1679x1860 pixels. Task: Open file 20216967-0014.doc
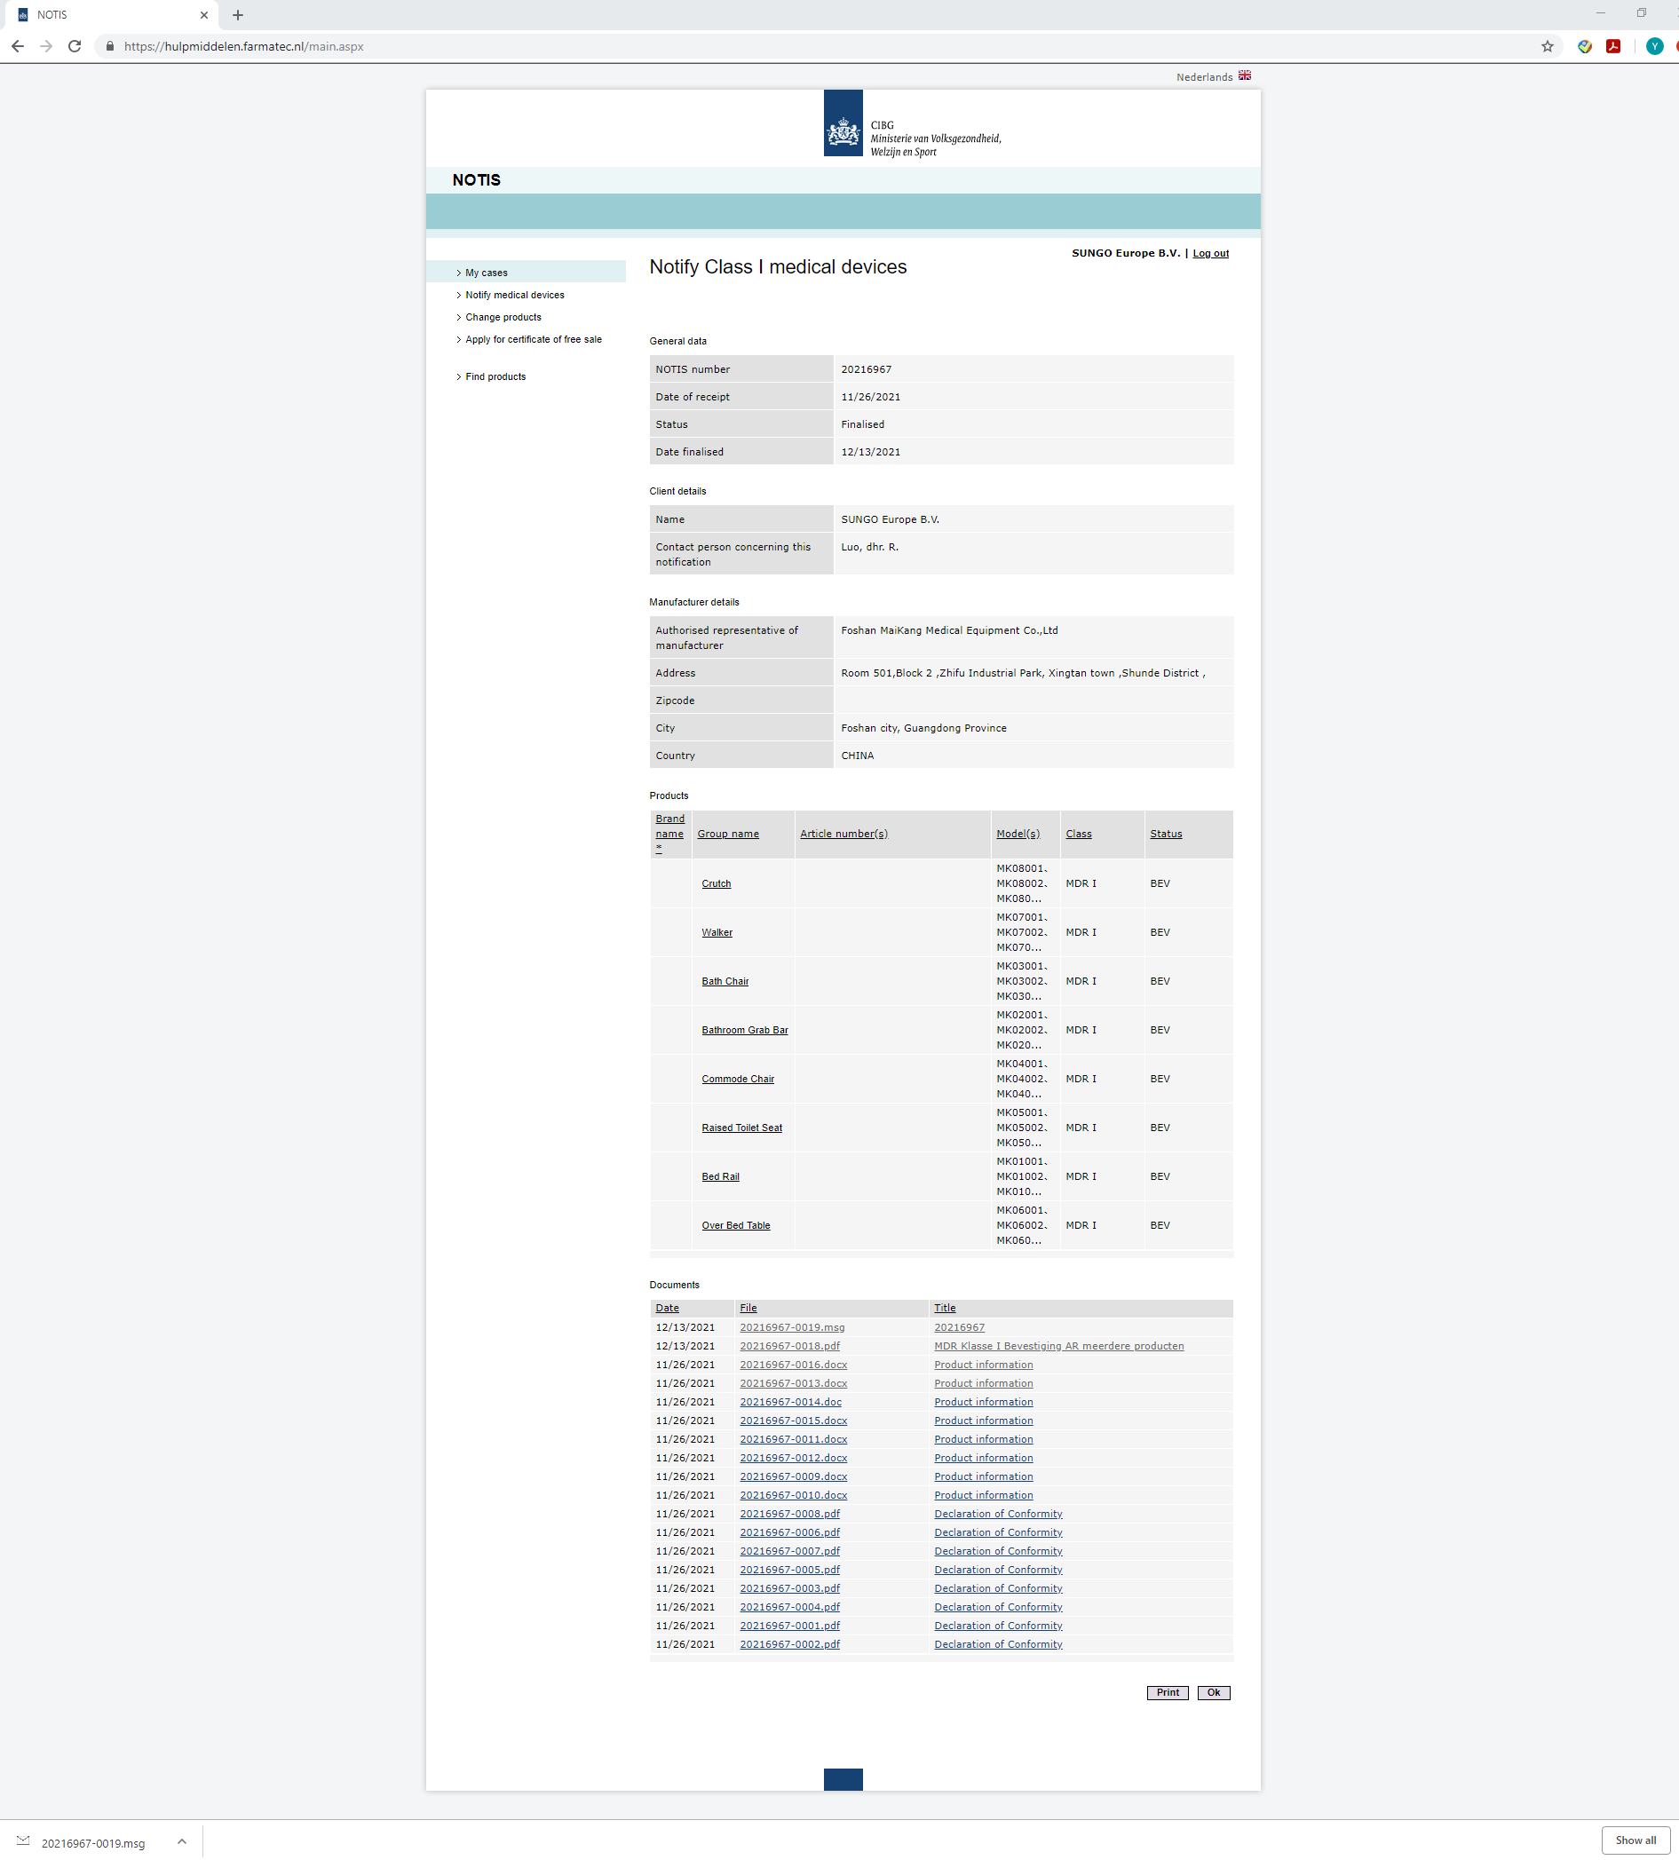(790, 1403)
